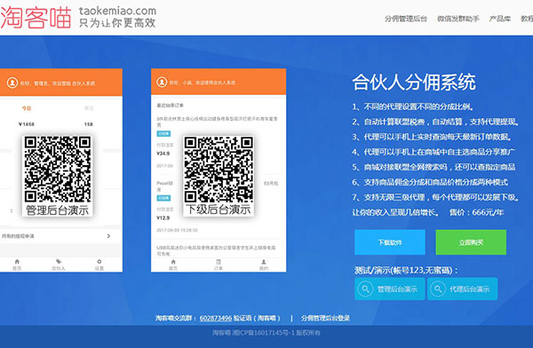
Task: Click home icon in middle phone bottom bar
Action: click(173, 262)
